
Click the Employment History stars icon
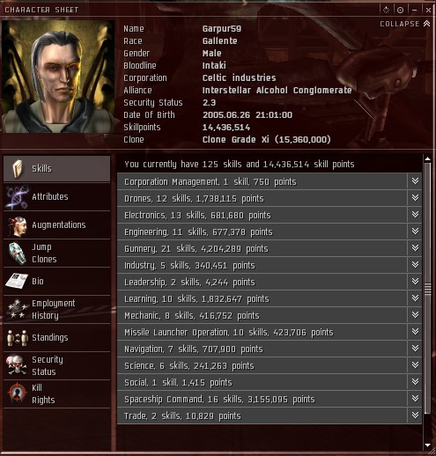click(x=17, y=309)
